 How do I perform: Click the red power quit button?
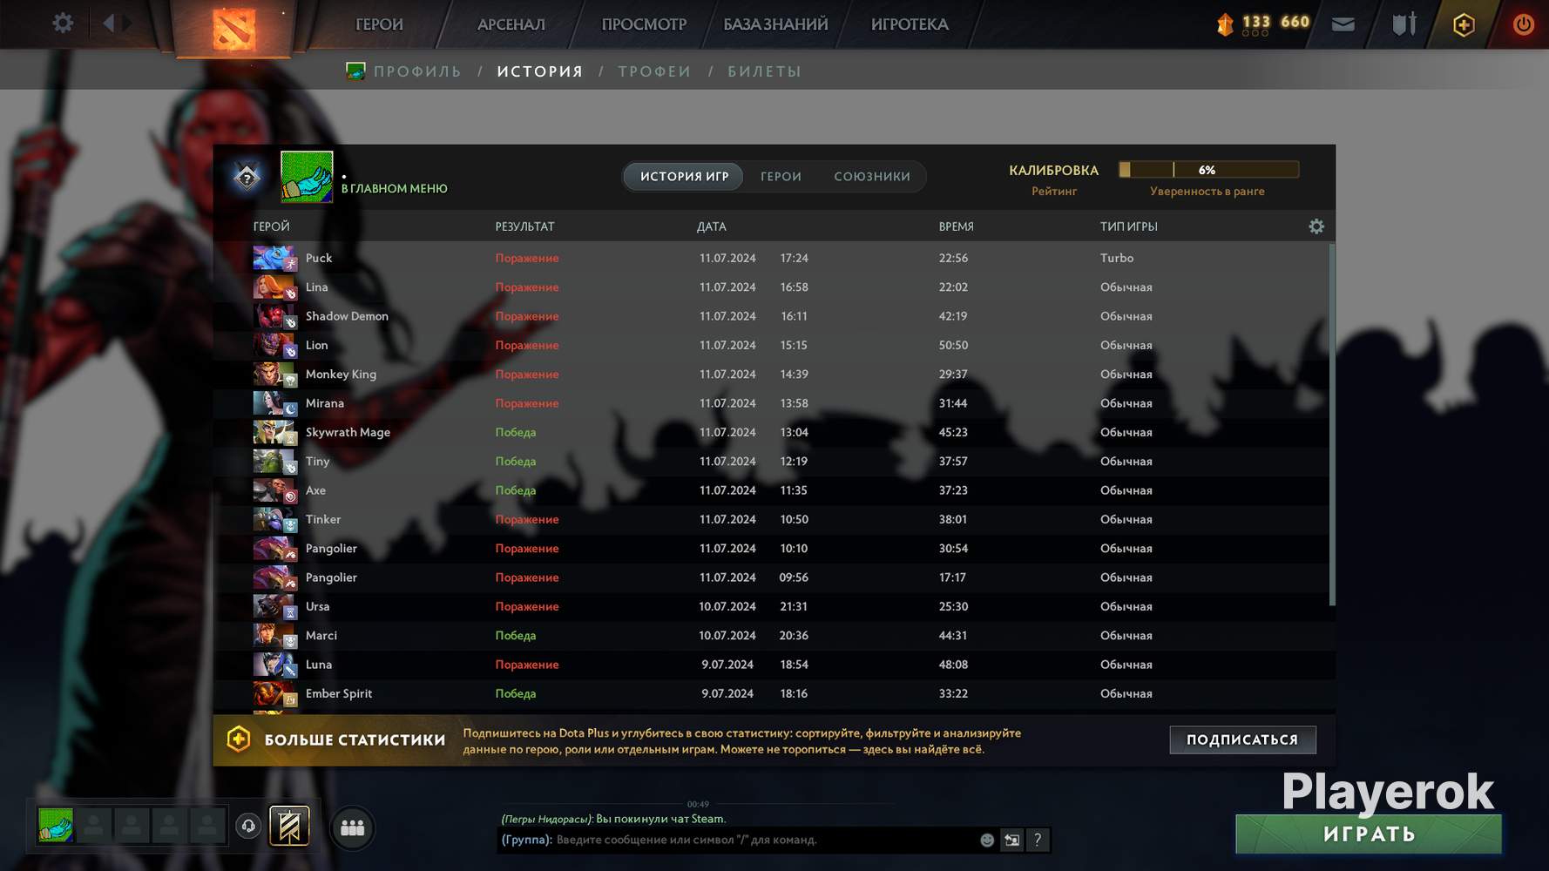point(1523,24)
